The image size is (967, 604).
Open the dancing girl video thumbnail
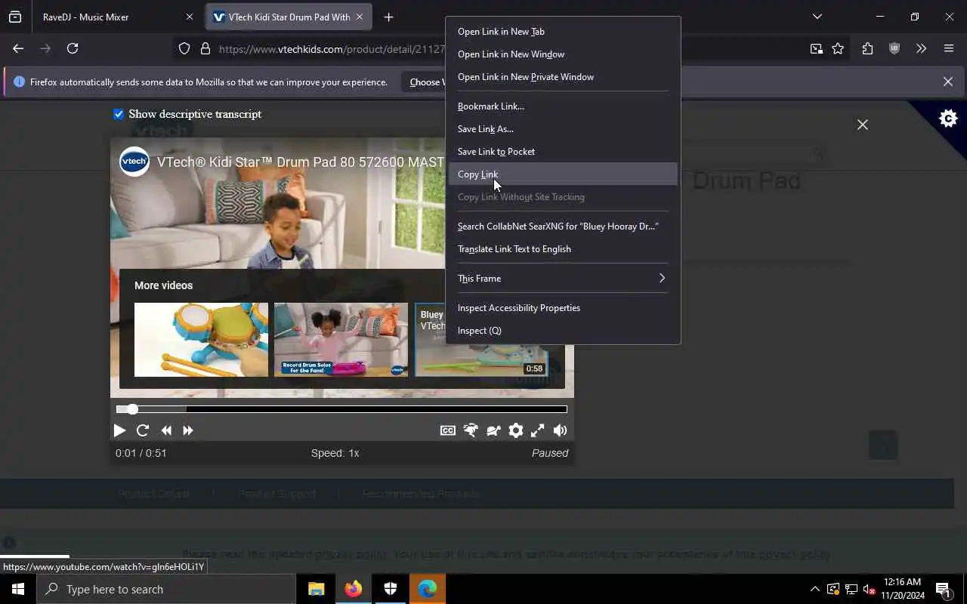[341, 340]
